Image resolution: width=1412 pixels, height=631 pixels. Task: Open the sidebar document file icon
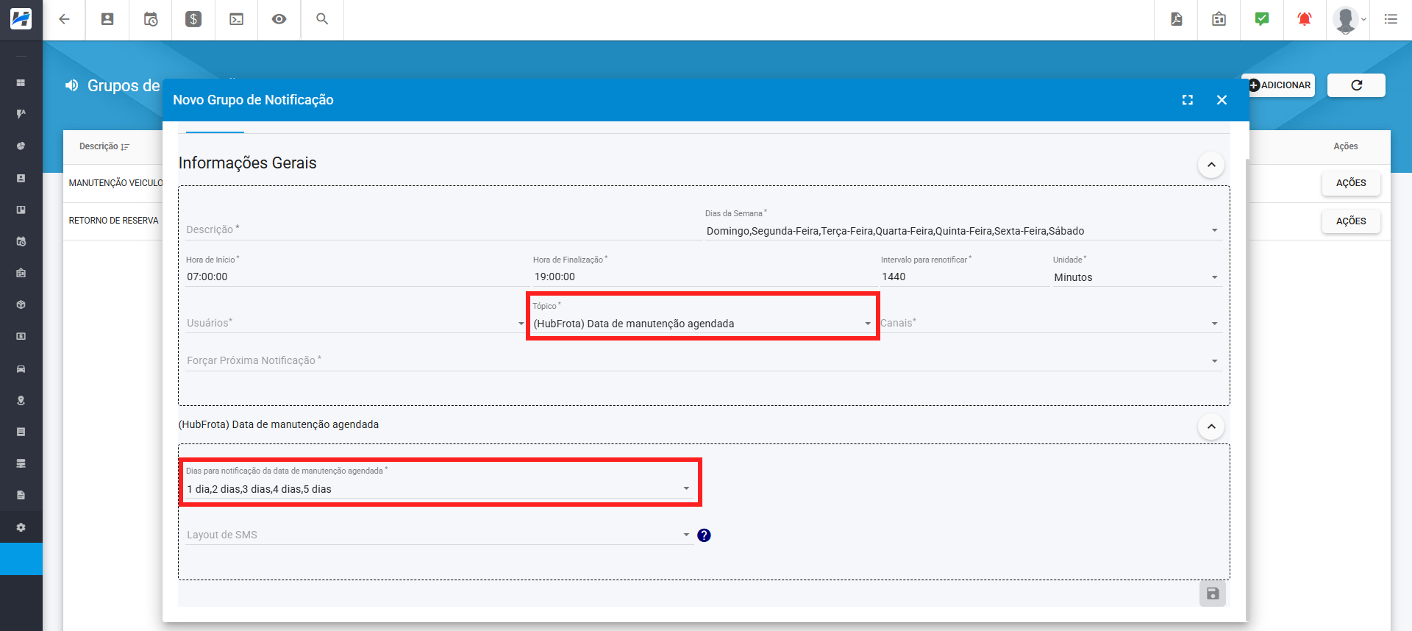21,495
